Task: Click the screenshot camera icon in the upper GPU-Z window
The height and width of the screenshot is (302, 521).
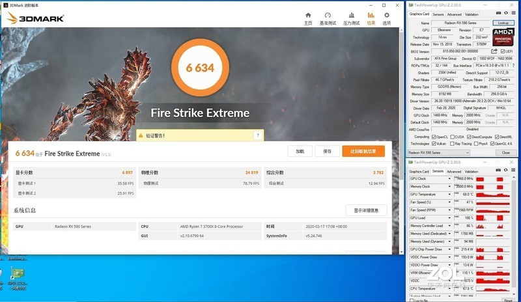Action: click(498, 13)
